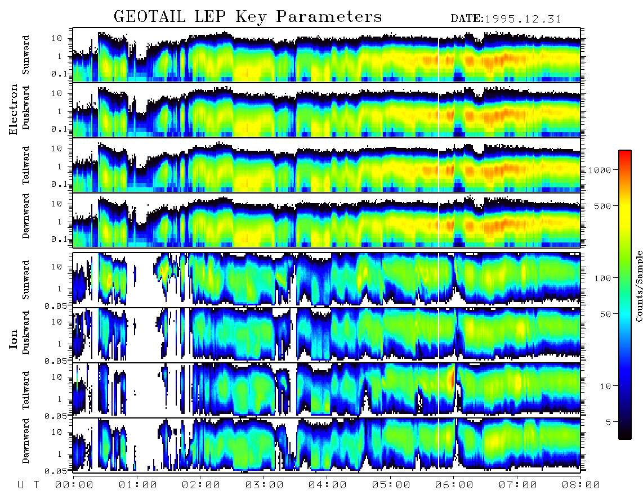Click the 01:00 time tick label
643x495 pixels.
(x=138, y=485)
